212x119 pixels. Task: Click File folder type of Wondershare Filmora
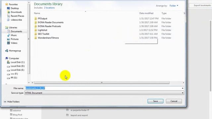tap(166, 38)
